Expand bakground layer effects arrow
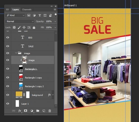 53,95
